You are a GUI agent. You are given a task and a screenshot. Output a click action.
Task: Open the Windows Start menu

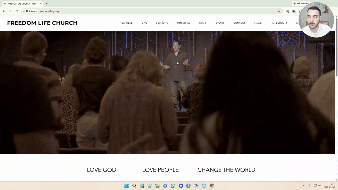[126, 186]
